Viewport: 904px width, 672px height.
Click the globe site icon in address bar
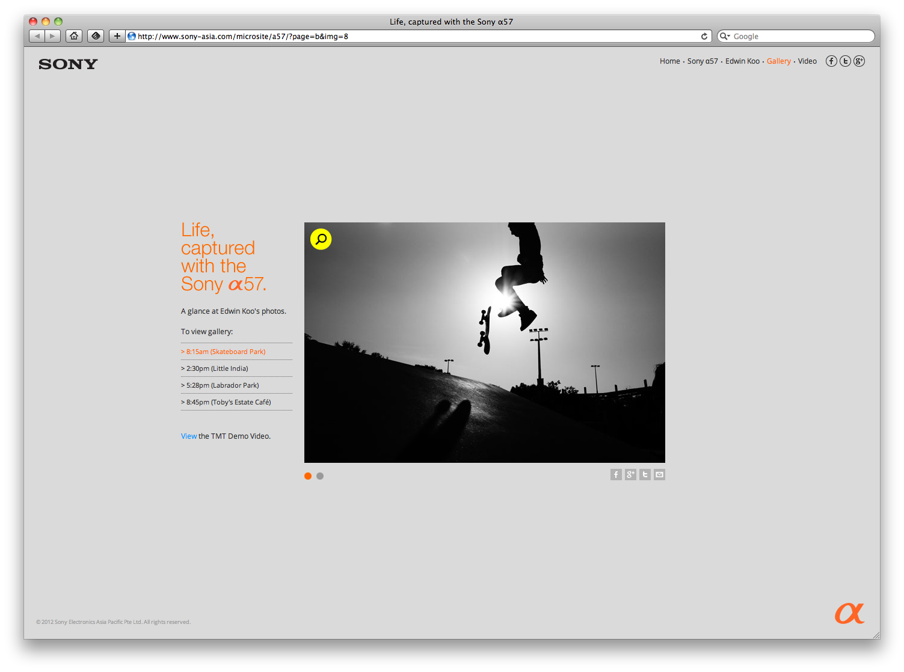coord(132,36)
